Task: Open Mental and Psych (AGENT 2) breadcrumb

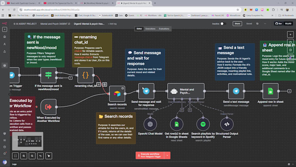Action: [x=55, y=24]
